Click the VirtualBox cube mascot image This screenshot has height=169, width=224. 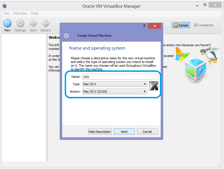[x=196, y=70]
